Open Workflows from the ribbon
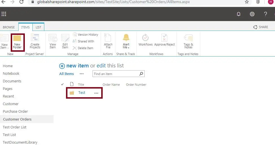 click(145, 40)
